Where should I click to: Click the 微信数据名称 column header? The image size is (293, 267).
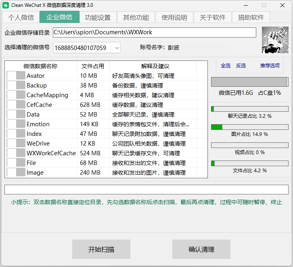pos(40,66)
